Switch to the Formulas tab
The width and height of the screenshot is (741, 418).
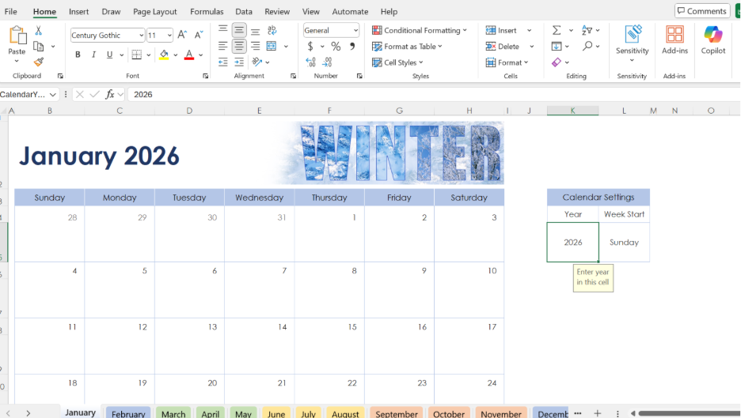point(207,11)
